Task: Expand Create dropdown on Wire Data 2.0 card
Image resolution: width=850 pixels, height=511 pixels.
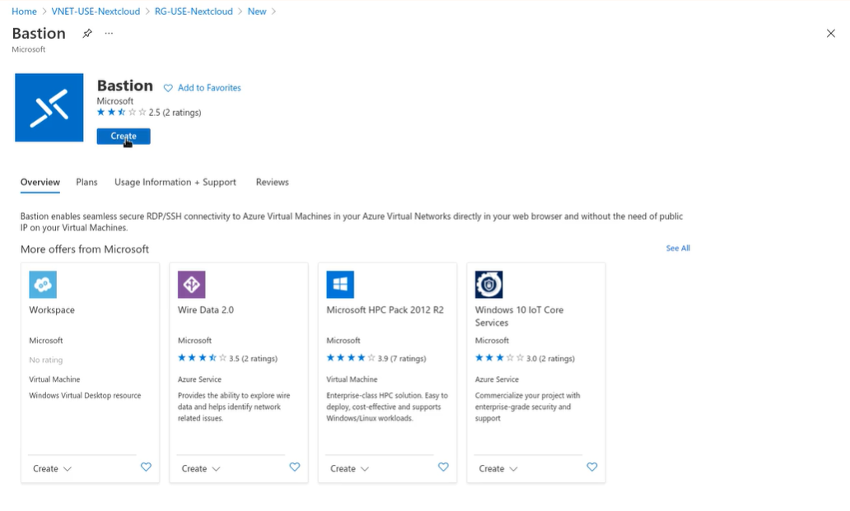Action: click(x=201, y=469)
